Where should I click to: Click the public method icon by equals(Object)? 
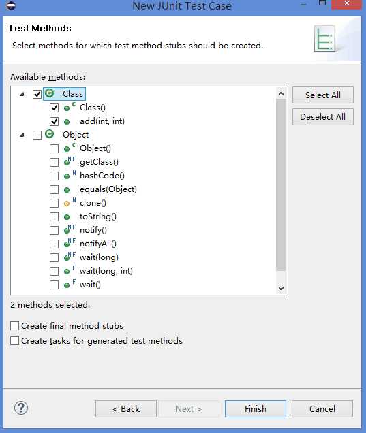67,190
